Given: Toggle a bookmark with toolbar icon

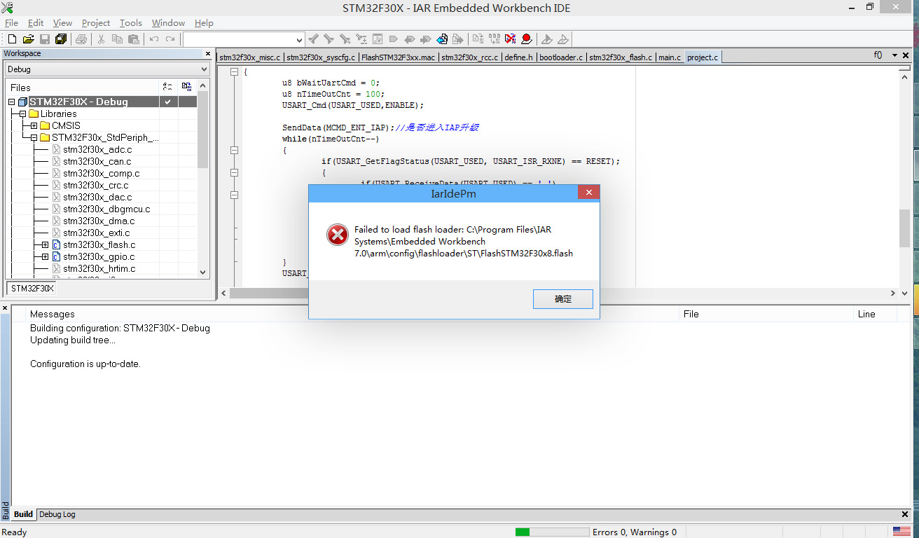Looking at the screenshot, I should click(x=393, y=39).
